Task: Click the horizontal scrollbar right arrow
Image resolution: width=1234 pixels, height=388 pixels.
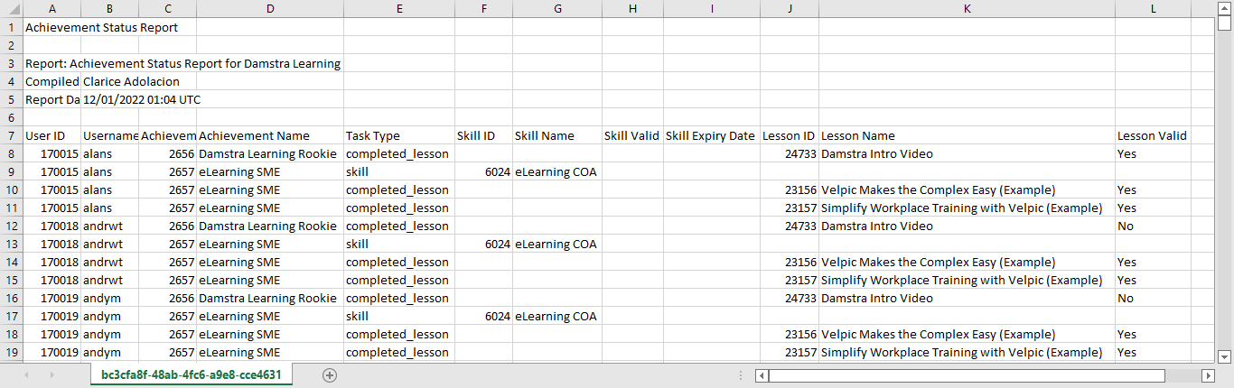Action: [1208, 375]
